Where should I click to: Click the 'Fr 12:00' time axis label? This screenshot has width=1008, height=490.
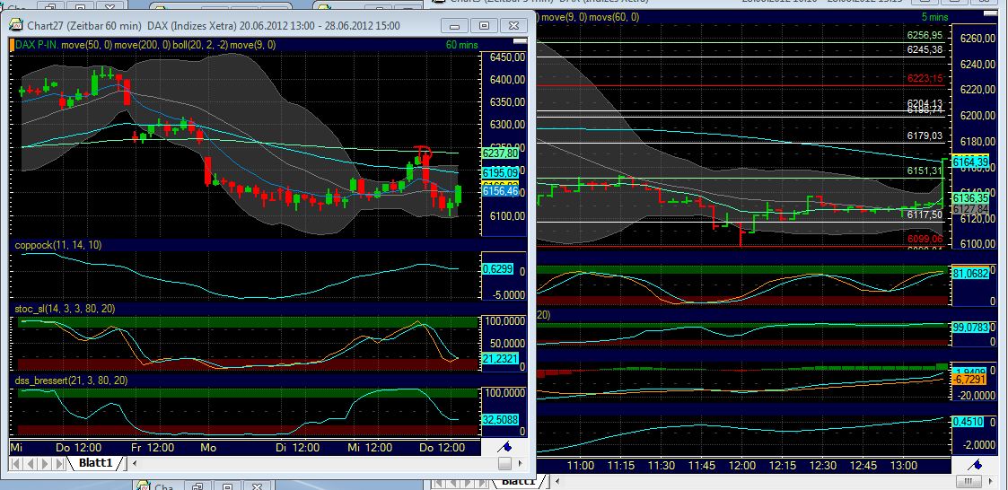[152, 447]
